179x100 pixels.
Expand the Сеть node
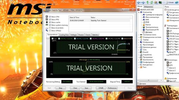[x=139, y=50]
